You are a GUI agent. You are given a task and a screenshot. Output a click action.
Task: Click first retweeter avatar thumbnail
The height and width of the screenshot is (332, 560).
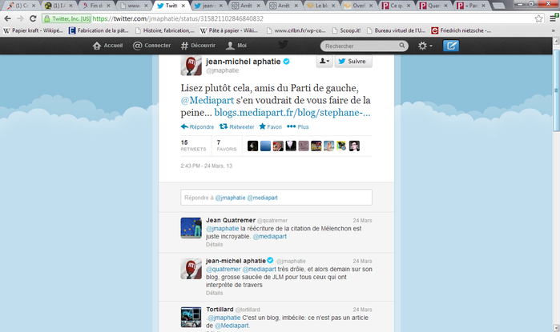[252, 146]
